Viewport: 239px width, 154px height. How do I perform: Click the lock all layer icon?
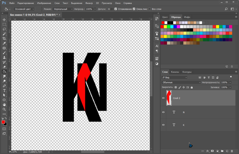[192, 87]
